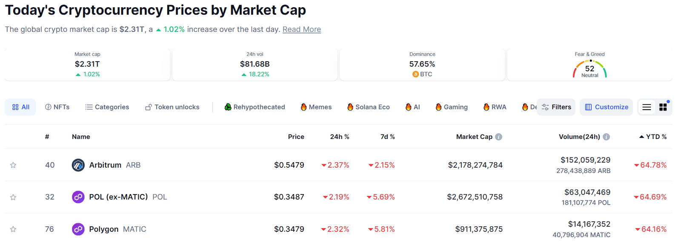This screenshot has width=681, height=245.
Task: Select the Solana Eco category
Action: [368, 107]
